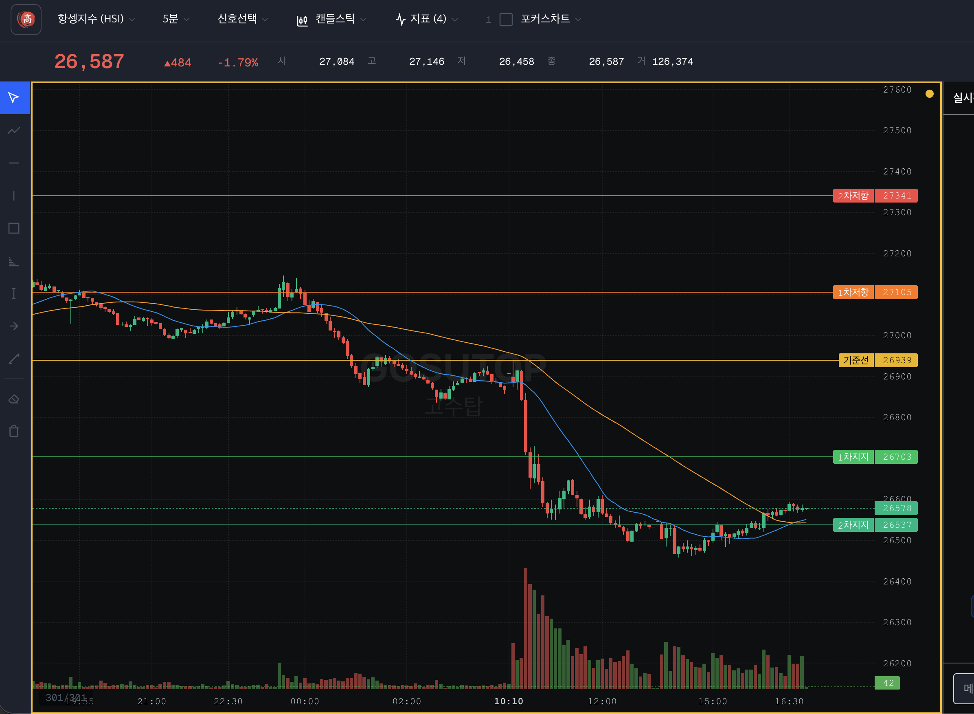974x714 pixels.
Task: Select the arrow drawing tool
Action: tap(14, 326)
